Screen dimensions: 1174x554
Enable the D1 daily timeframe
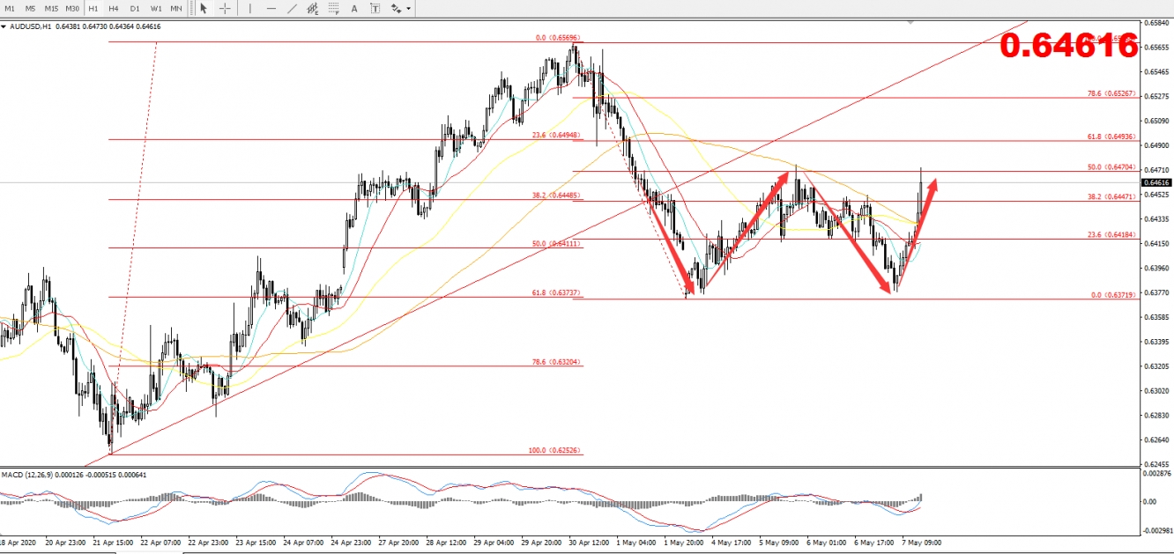(x=135, y=9)
